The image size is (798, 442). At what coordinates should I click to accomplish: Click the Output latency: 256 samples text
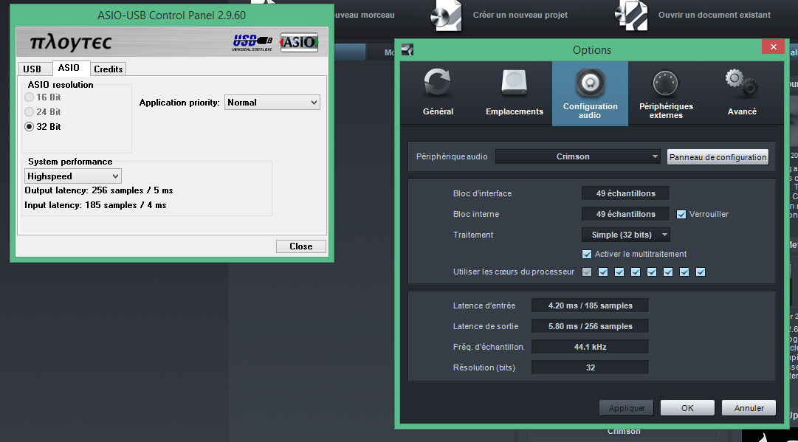tap(99, 190)
